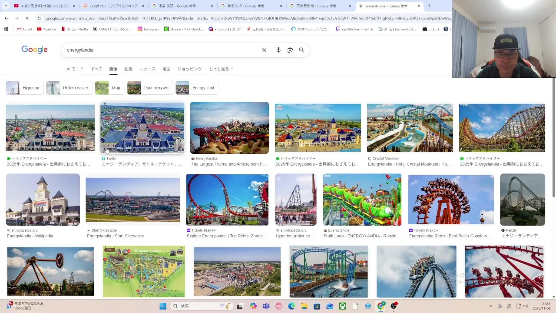Open the Netflix bookmark
The image size is (556, 313).
pyautogui.click(x=75, y=29)
